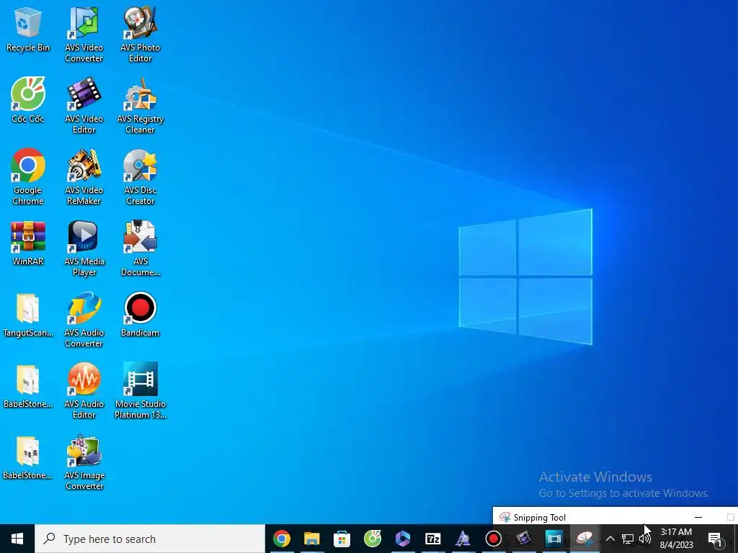Select the AVS Audio Editor shortcut

tap(84, 391)
